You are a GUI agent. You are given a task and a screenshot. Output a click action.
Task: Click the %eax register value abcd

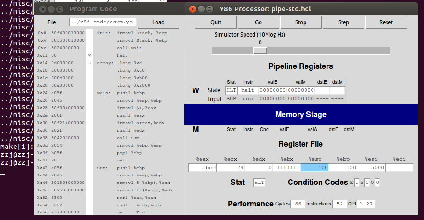tap(202, 168)
